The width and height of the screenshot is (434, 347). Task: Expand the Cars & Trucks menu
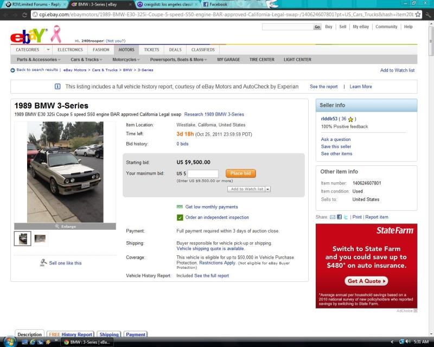(87, 60)
